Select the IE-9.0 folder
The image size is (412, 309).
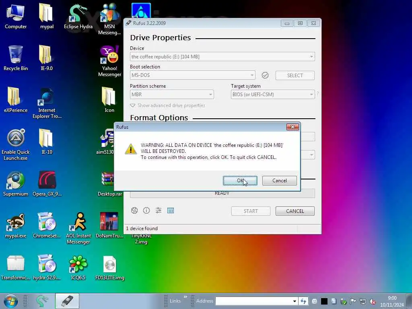coord(47,58)
